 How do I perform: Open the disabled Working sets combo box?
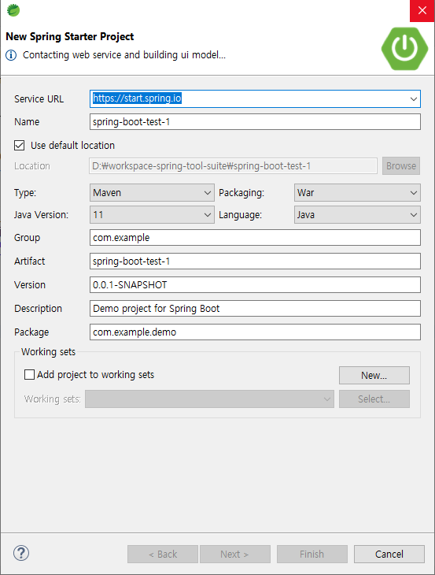(x=209, y=399)
